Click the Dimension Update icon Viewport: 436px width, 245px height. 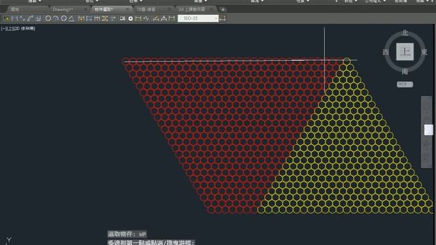pos(172,18)
